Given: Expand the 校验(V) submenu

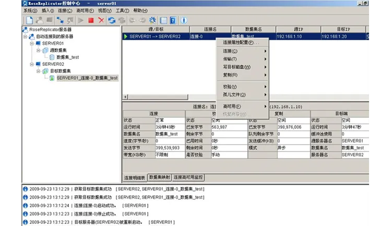Looking at the screenshot, I should pyautogui.click(x=242, y=87).
